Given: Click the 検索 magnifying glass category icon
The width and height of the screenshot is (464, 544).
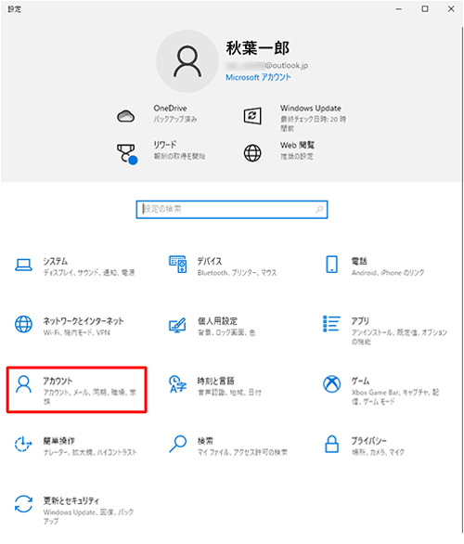Looking at the screenshot, I should coord(177,444).
